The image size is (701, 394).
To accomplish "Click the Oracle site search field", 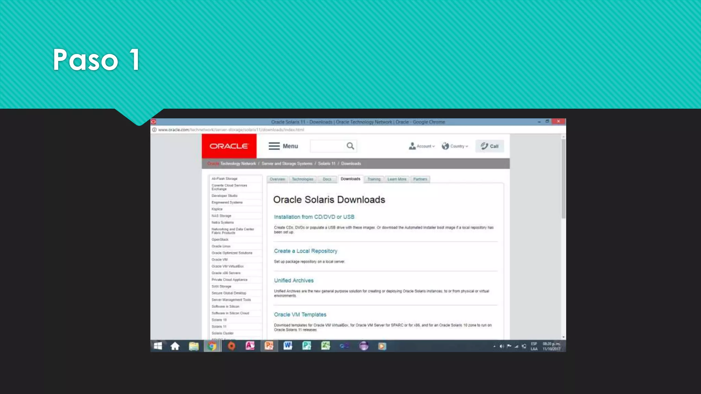I will [327, 146].
